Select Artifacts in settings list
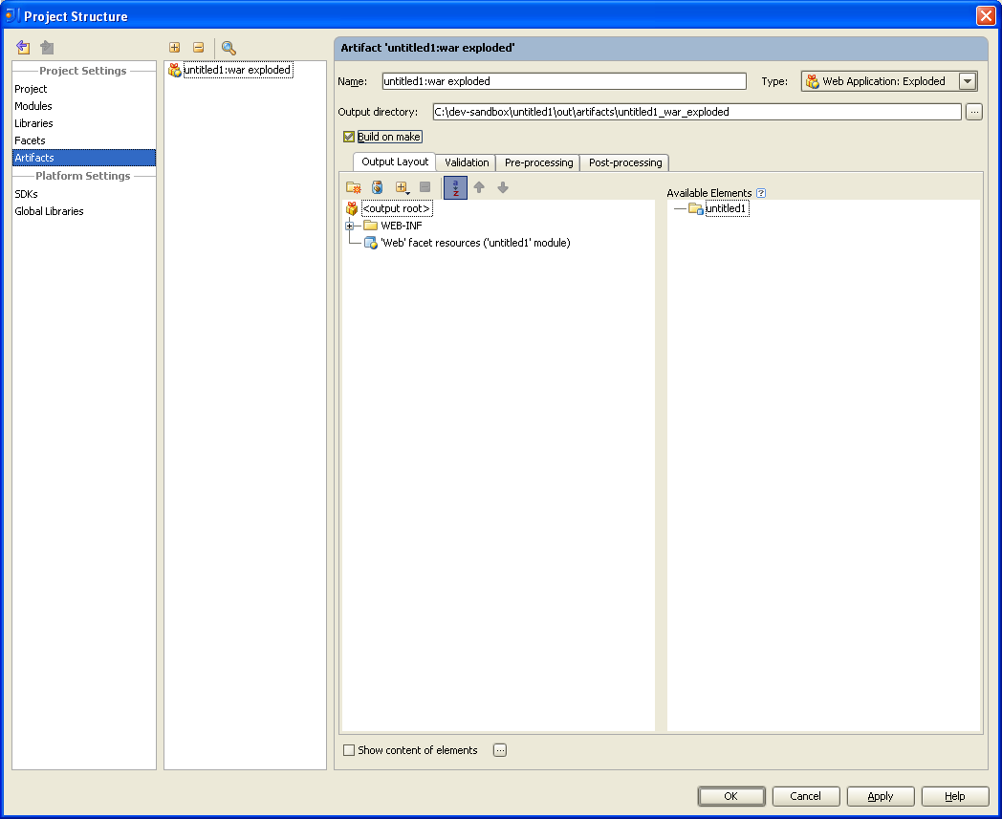The image size is (1002, 819). (84, 158)
